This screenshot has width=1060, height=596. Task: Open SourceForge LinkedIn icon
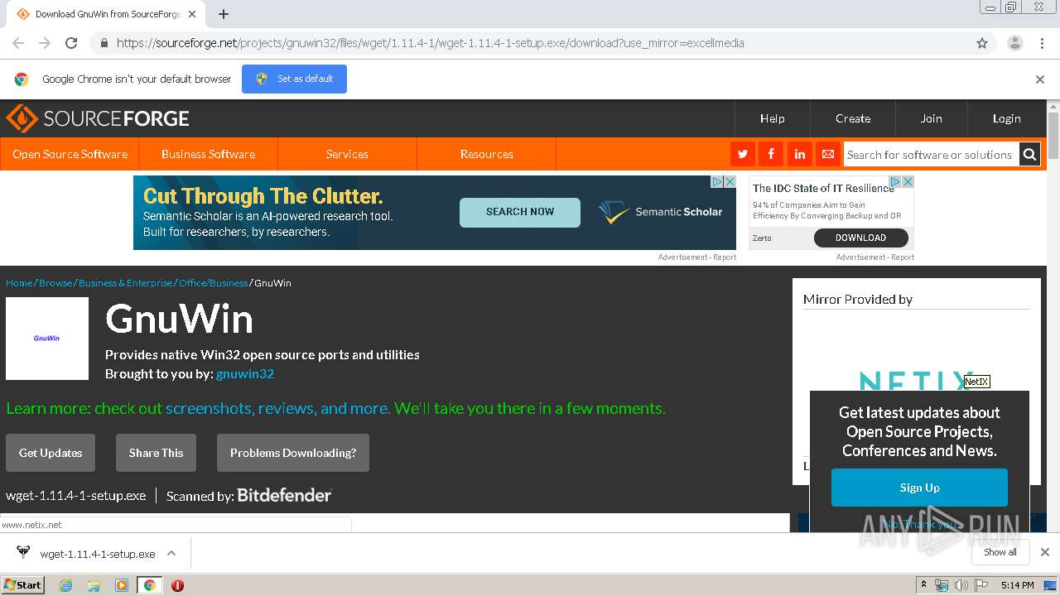pos(799,154)
